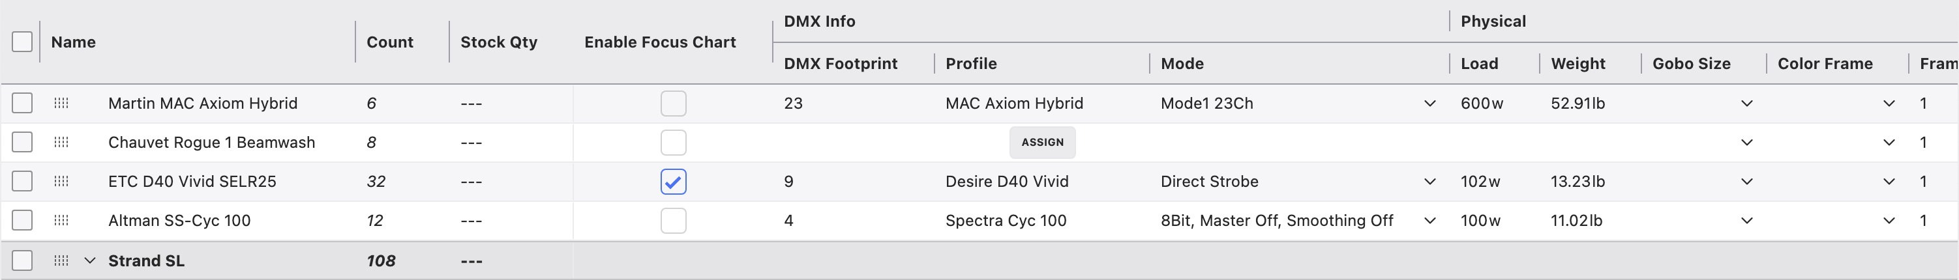Image resolution: width=1959 pixels, height=280 pixels.
Task: Tick the select-all checkbox in header
Action: (22, 42)
